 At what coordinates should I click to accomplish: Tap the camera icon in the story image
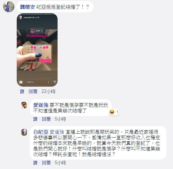tap(21, 82)
